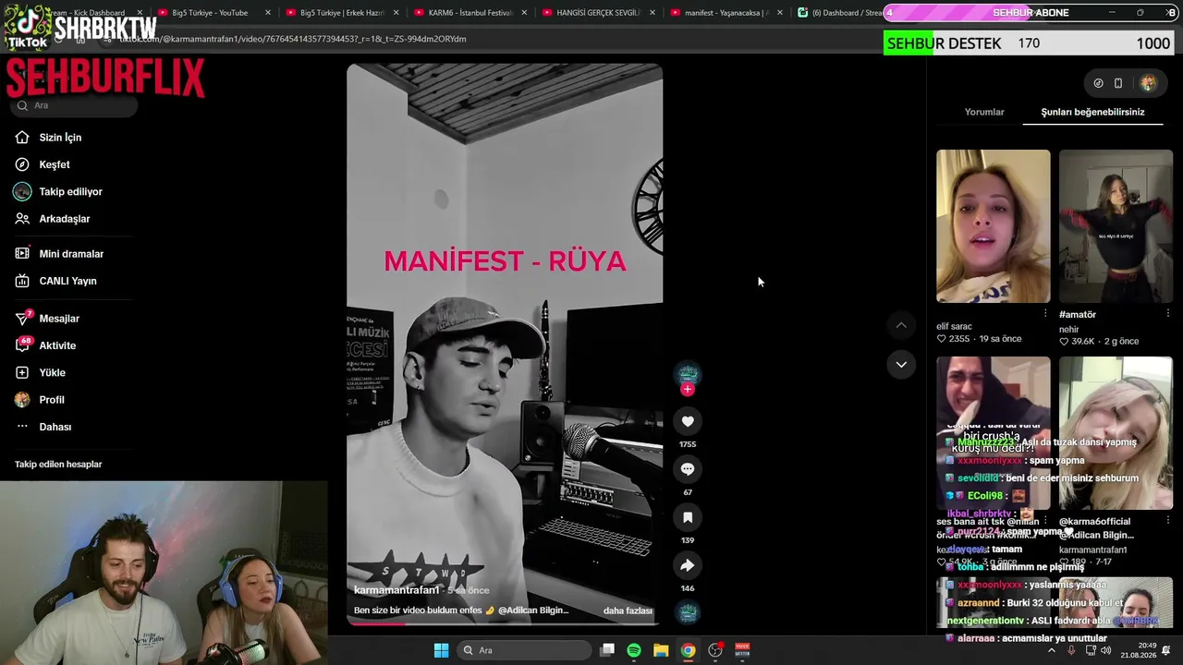Image resolution: width=1183 pixels, height=665 pixels.
Task: Open the profile avatar menu in header
Action: point(1148,83)
